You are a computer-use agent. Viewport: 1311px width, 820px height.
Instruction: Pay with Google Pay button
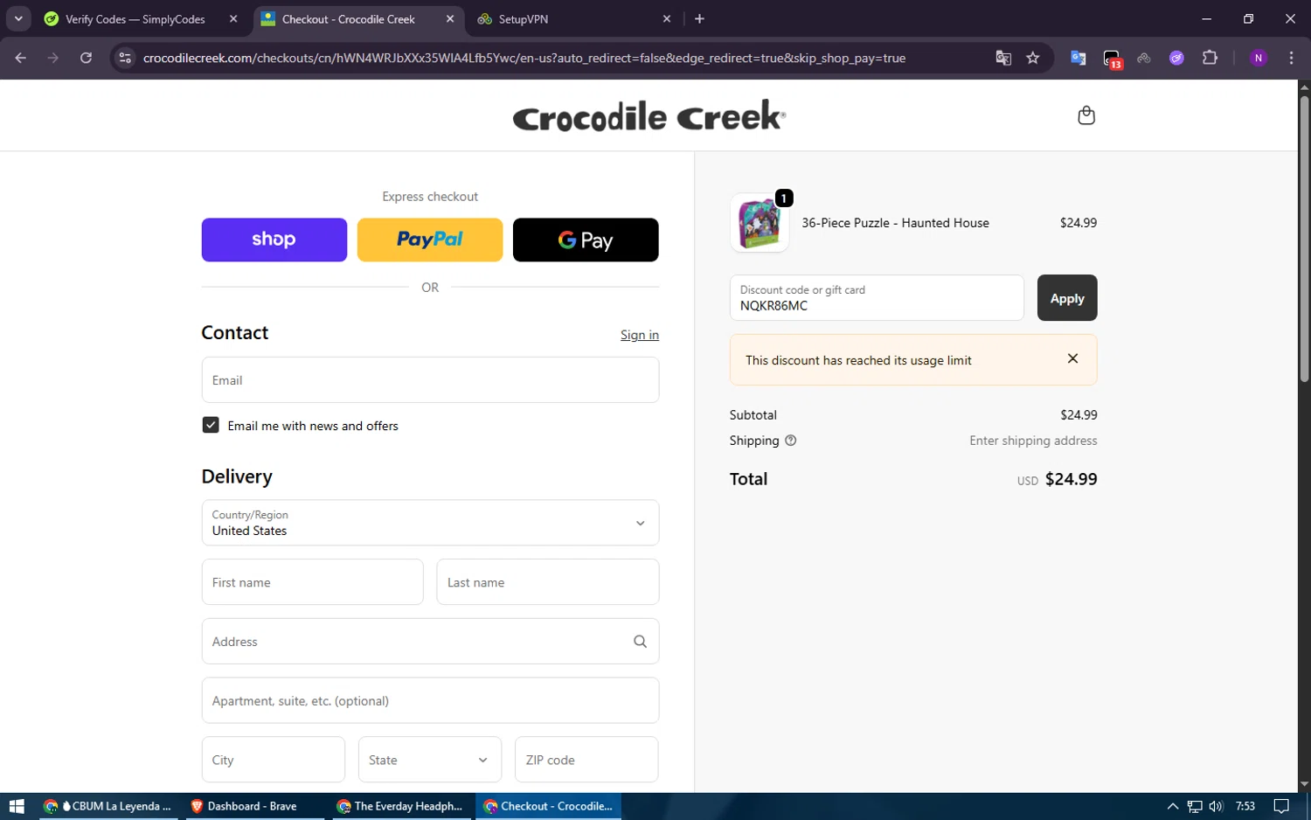[586, 240]
